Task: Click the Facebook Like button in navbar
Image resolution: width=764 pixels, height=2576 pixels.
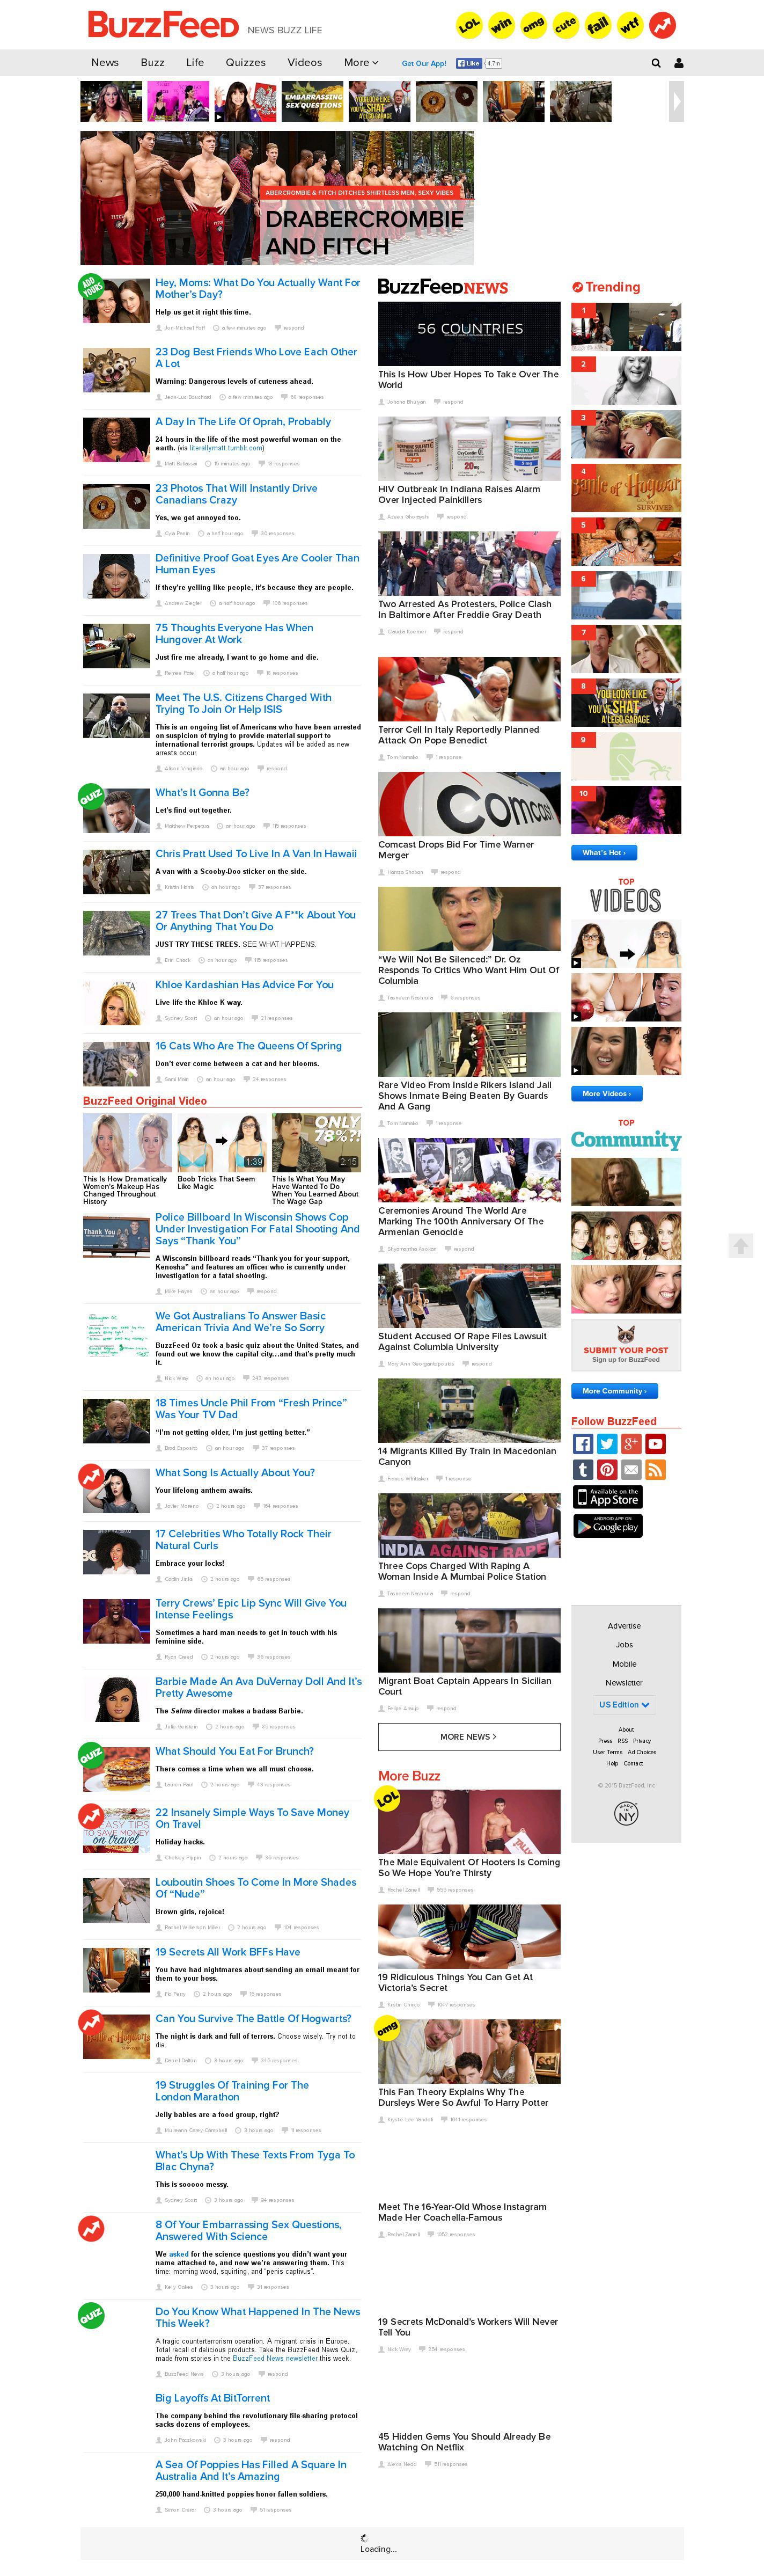Action: pos(468,63)
